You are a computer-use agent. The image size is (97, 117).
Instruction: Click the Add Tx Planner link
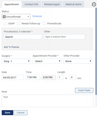(x=12, y=47)
